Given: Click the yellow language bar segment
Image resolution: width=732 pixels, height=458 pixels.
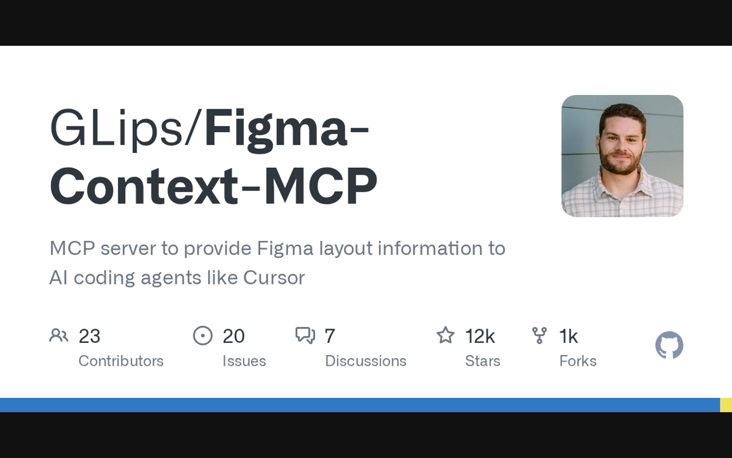Looking at the screenshot, I should click(x=726, y=405).
